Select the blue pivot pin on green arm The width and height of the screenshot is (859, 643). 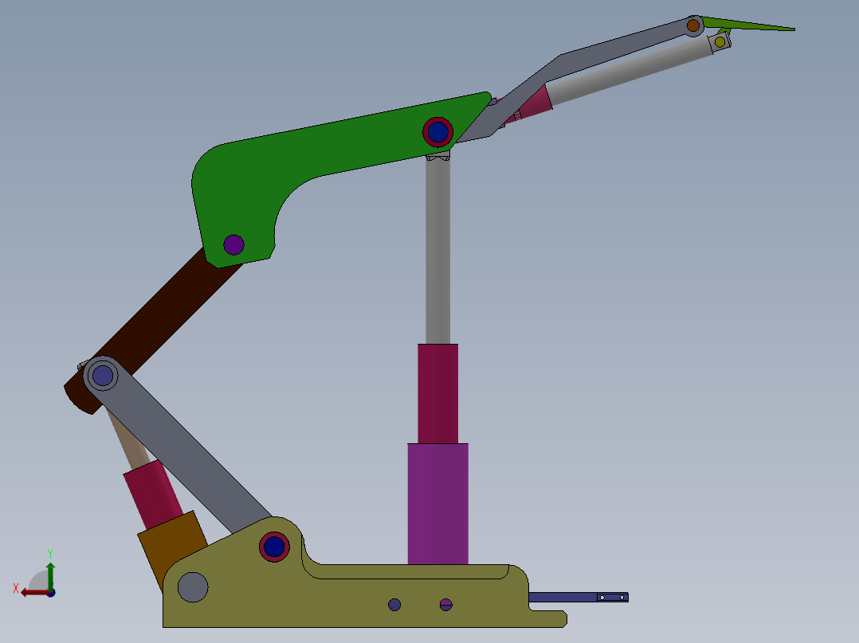437,132
